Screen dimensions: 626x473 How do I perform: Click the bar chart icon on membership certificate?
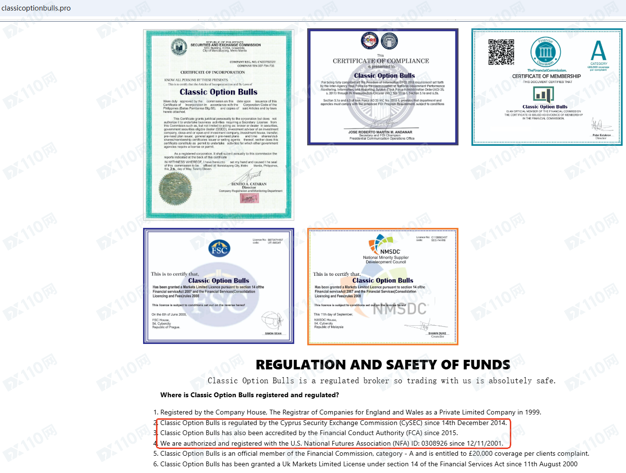click(x=543, y=95)
